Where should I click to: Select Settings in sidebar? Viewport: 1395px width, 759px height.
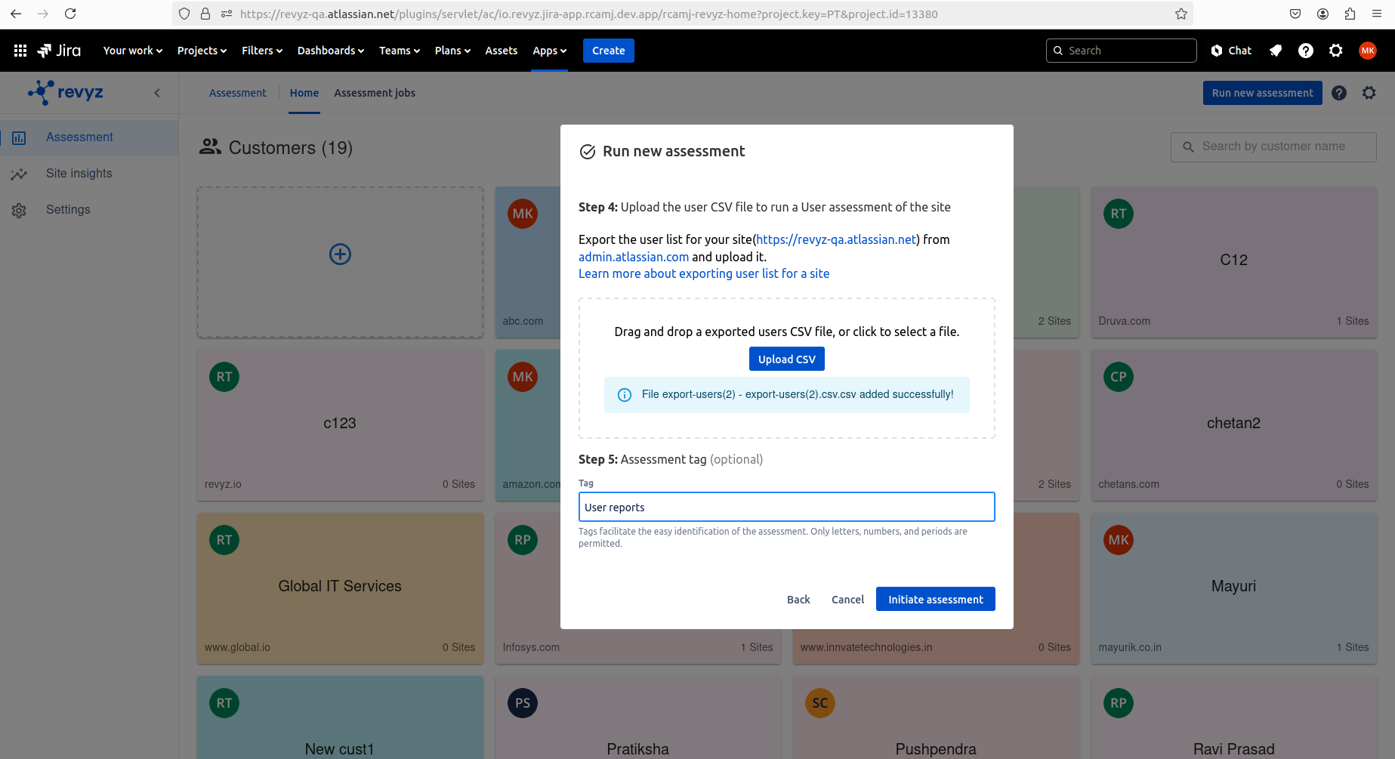[89, 210]
